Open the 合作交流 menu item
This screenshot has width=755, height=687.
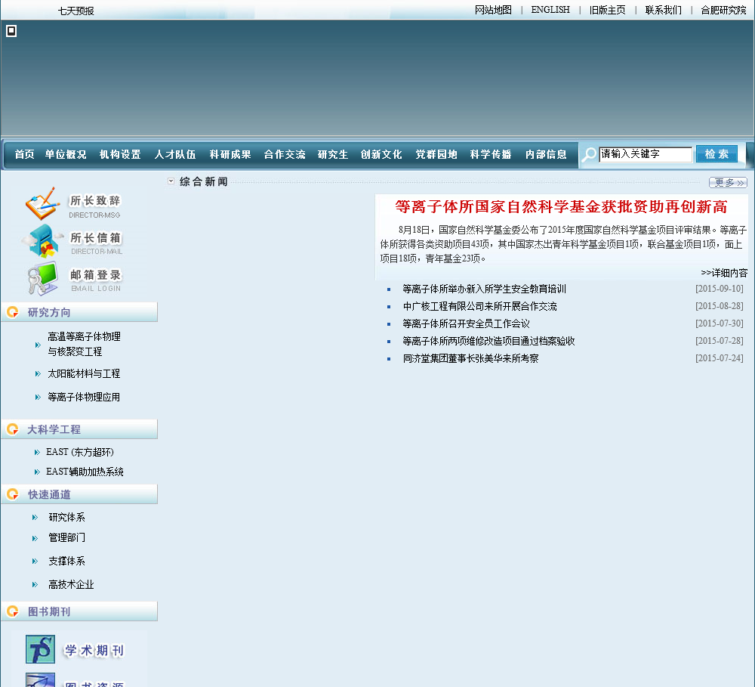[285, 154]
